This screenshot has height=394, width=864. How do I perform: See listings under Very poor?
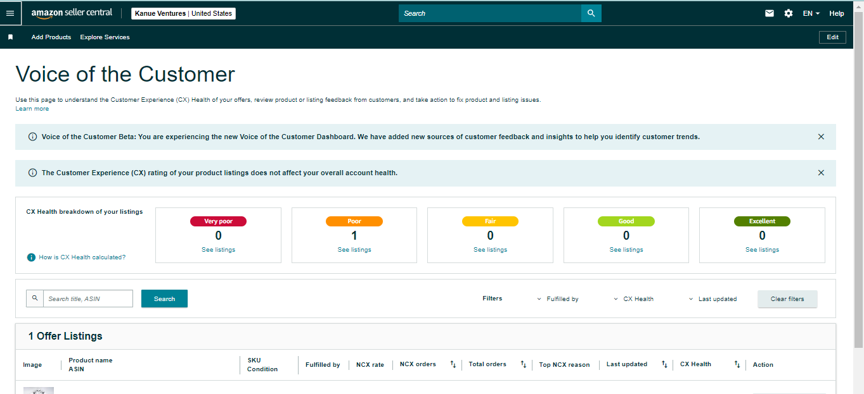pyautogui.click(x=218, y=250)
